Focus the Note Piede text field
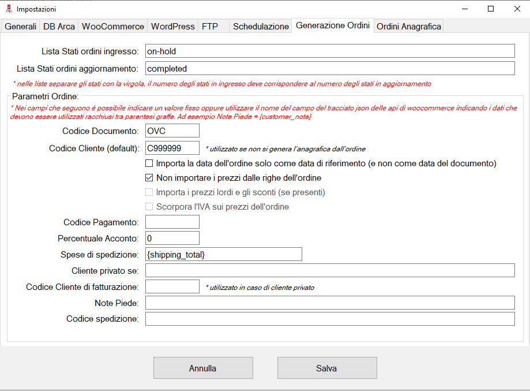This screenshot has width=530, height=391. (329, 303)
